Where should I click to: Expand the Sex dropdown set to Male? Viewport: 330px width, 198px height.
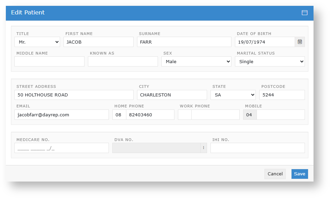[x=196, y=61]
